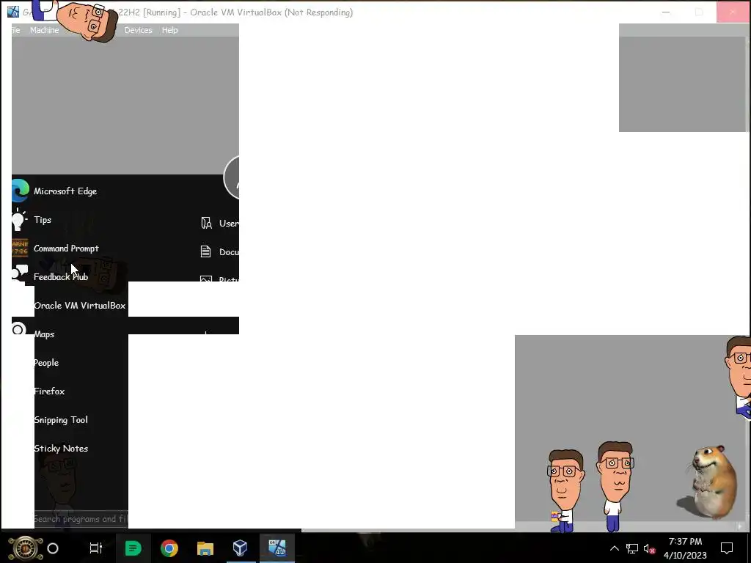Maximize the VirtualBox VM window

[x=699, y=12]
